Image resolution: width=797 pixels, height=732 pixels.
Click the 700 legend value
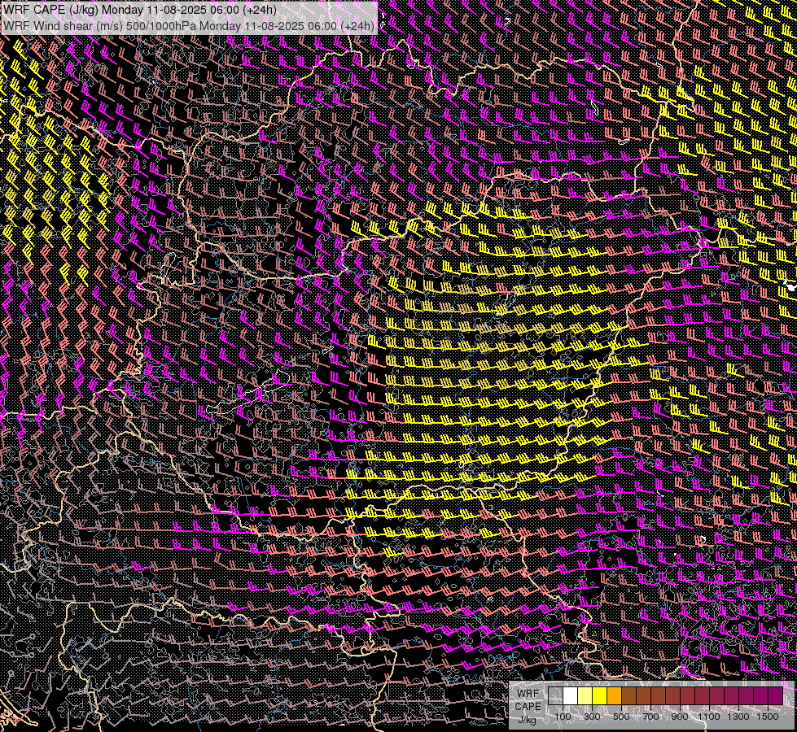[x=650, y=717]
